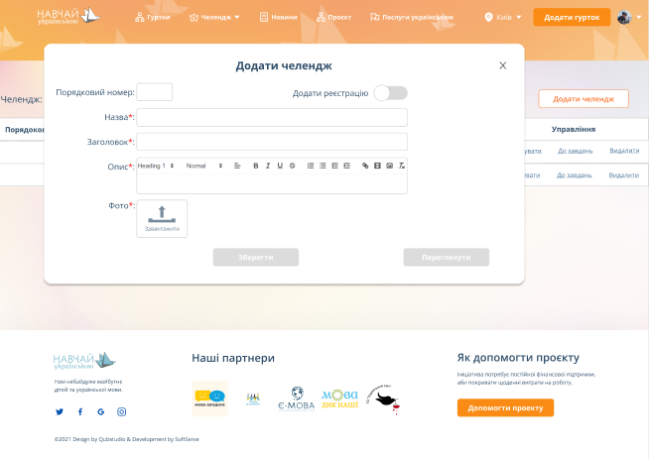Screen dimensions: 649x459
Task: Insert bullet list in description editor
Action: pos(323,166)
